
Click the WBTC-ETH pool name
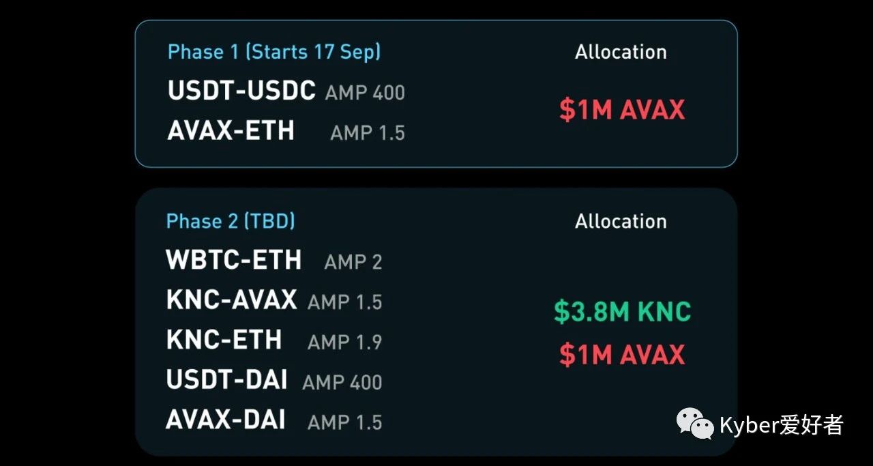pos(233,260)
